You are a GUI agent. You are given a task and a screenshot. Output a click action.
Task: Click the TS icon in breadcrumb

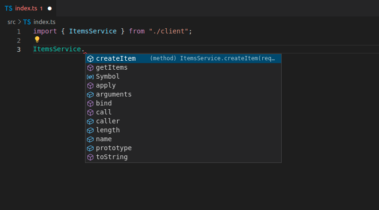click(x=27, y=22)
